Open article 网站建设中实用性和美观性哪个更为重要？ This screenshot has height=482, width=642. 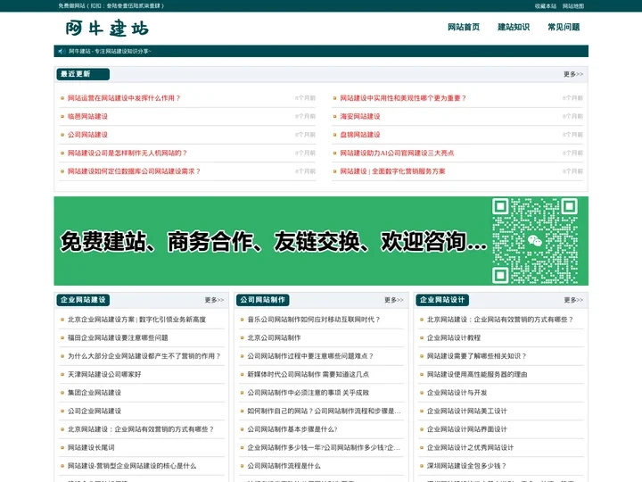pos(403,98)
